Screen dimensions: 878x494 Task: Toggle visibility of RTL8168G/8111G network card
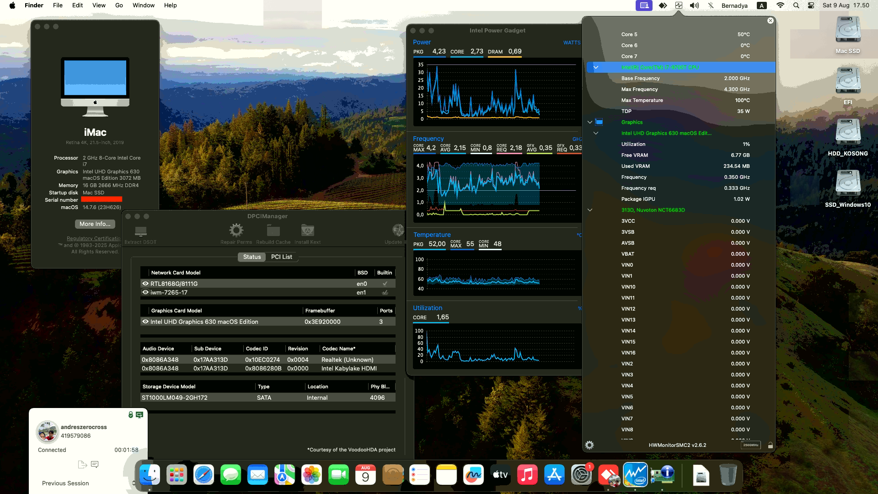coord(145,284)
